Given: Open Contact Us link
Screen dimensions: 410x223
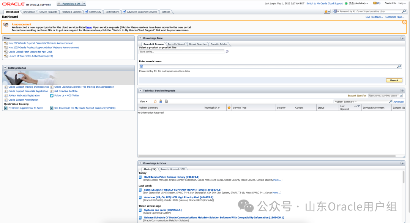Looking at the screenshot, I should pyautogui.click(x=390, y=3).
